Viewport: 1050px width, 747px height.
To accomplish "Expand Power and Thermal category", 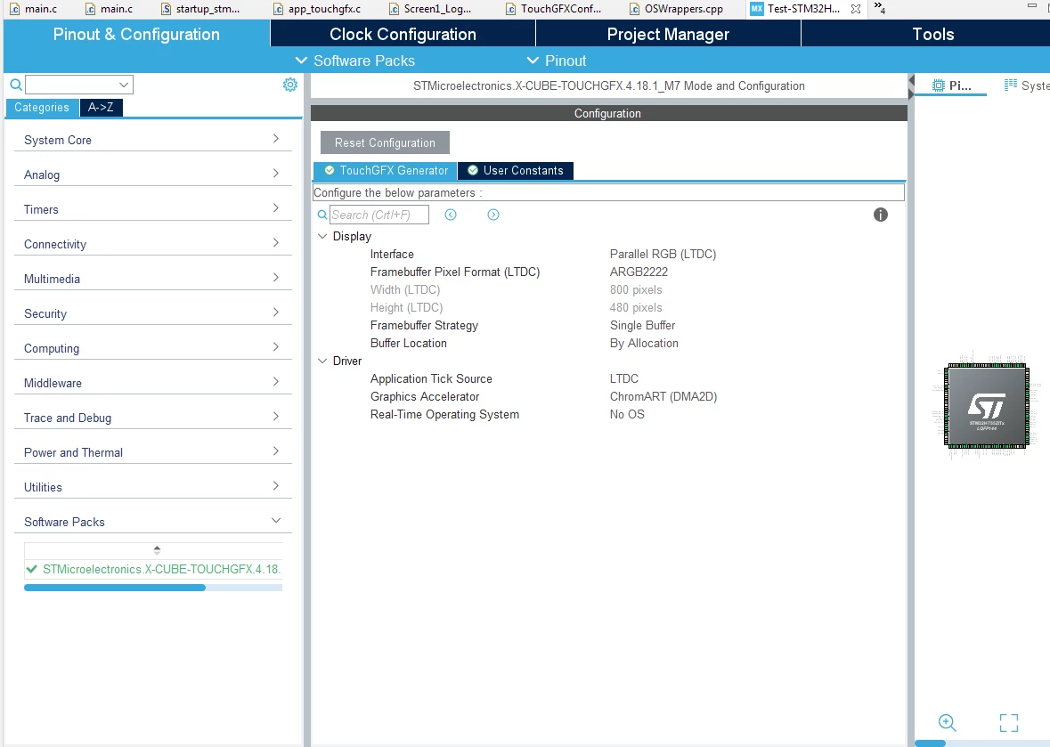I will click(152, 452).
